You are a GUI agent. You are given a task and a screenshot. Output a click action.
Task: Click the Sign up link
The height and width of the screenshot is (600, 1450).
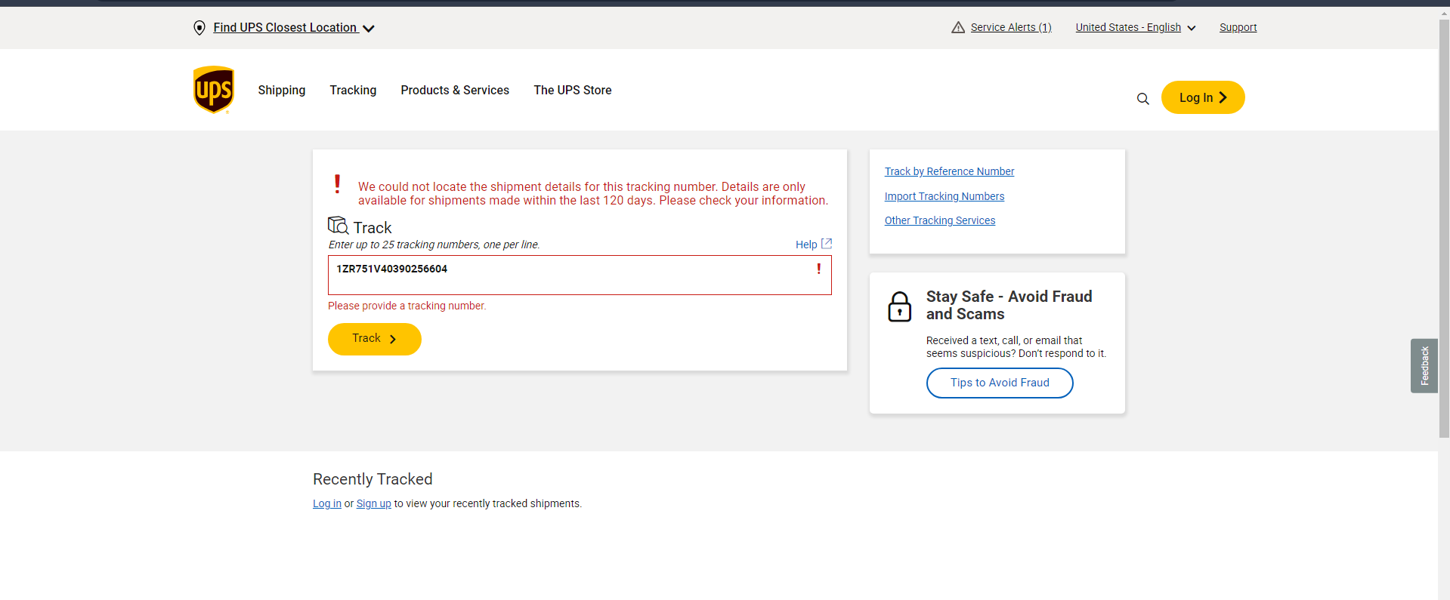374,503
